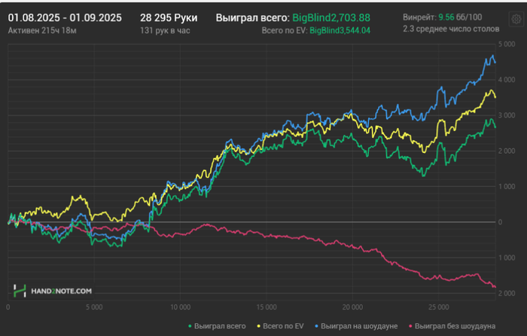Viewport: 527px width, 336px height.
Task: Click '2.3 среднее число столов' text
Action: 451,29
